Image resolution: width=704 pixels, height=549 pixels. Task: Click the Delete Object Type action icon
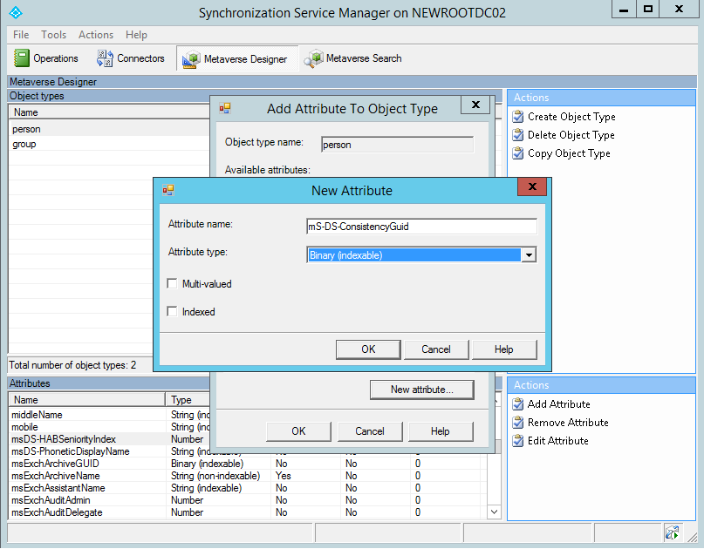518,135
